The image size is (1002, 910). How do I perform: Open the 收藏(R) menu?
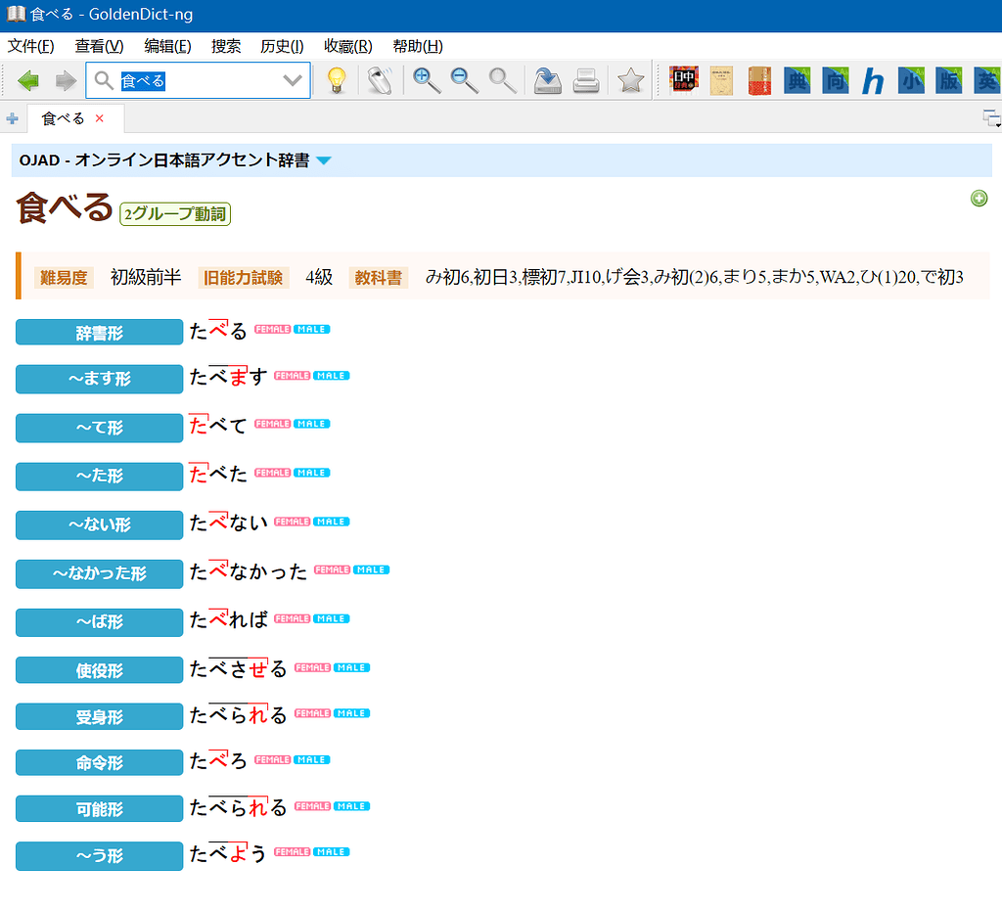(347, 47)
